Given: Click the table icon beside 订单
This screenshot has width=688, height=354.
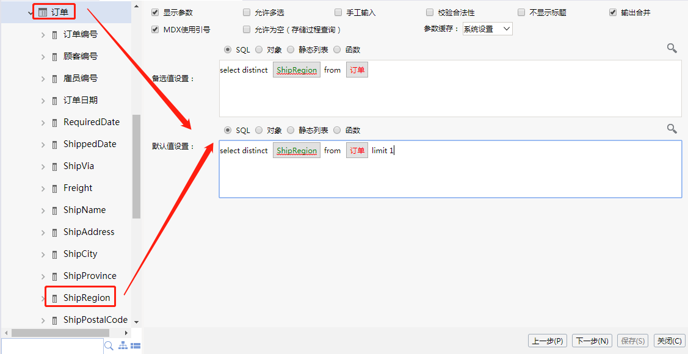Looking at the screenshot, I should tap(43, 12).
